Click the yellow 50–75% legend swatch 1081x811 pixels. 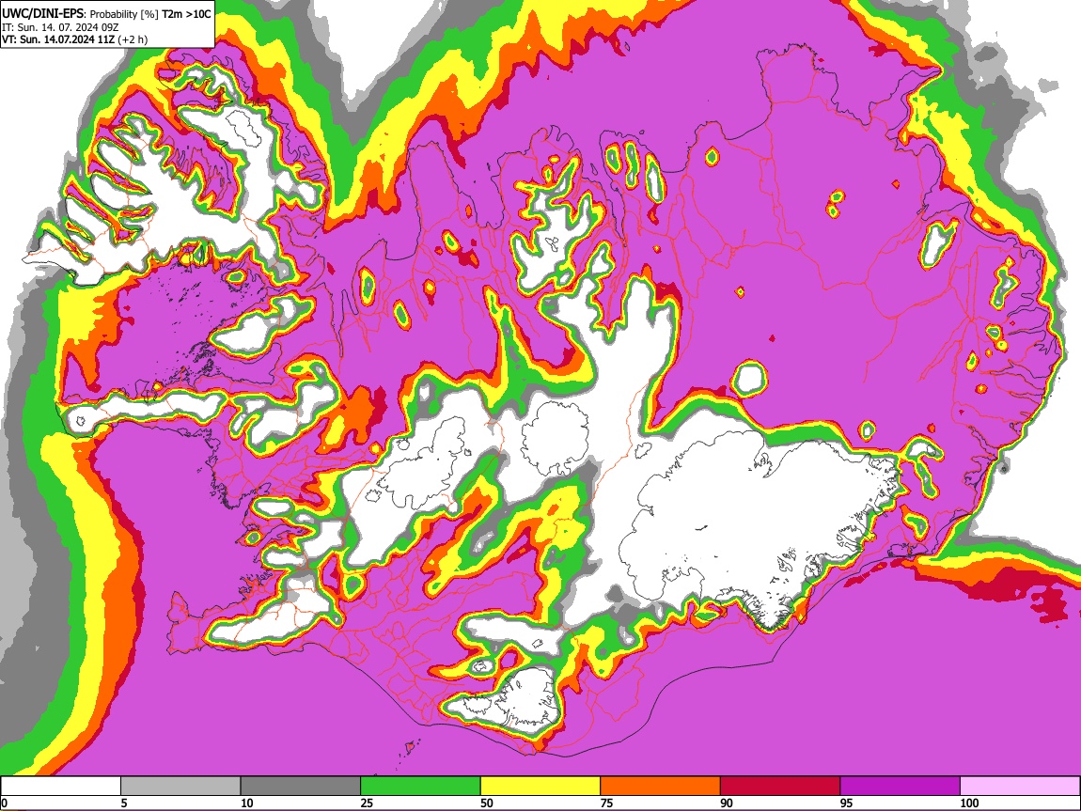point(540,787)
